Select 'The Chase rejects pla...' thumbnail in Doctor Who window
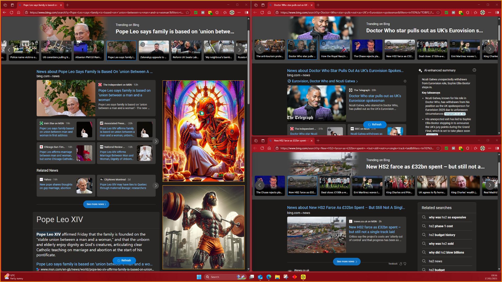 pyautogui.click(x=367, y=50)
